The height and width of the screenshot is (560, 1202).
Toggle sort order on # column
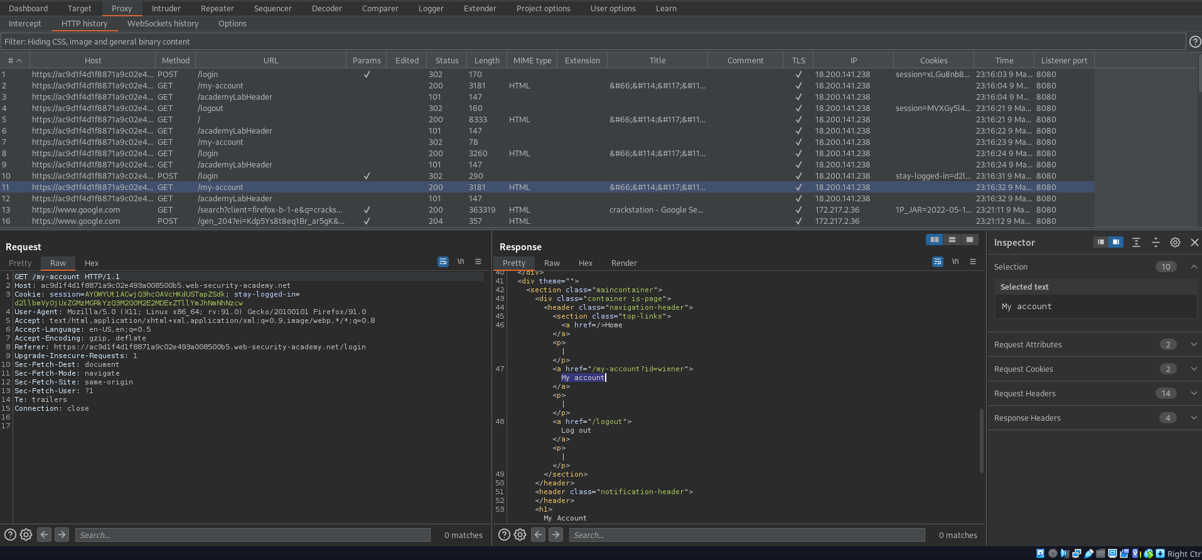[15, 60]
